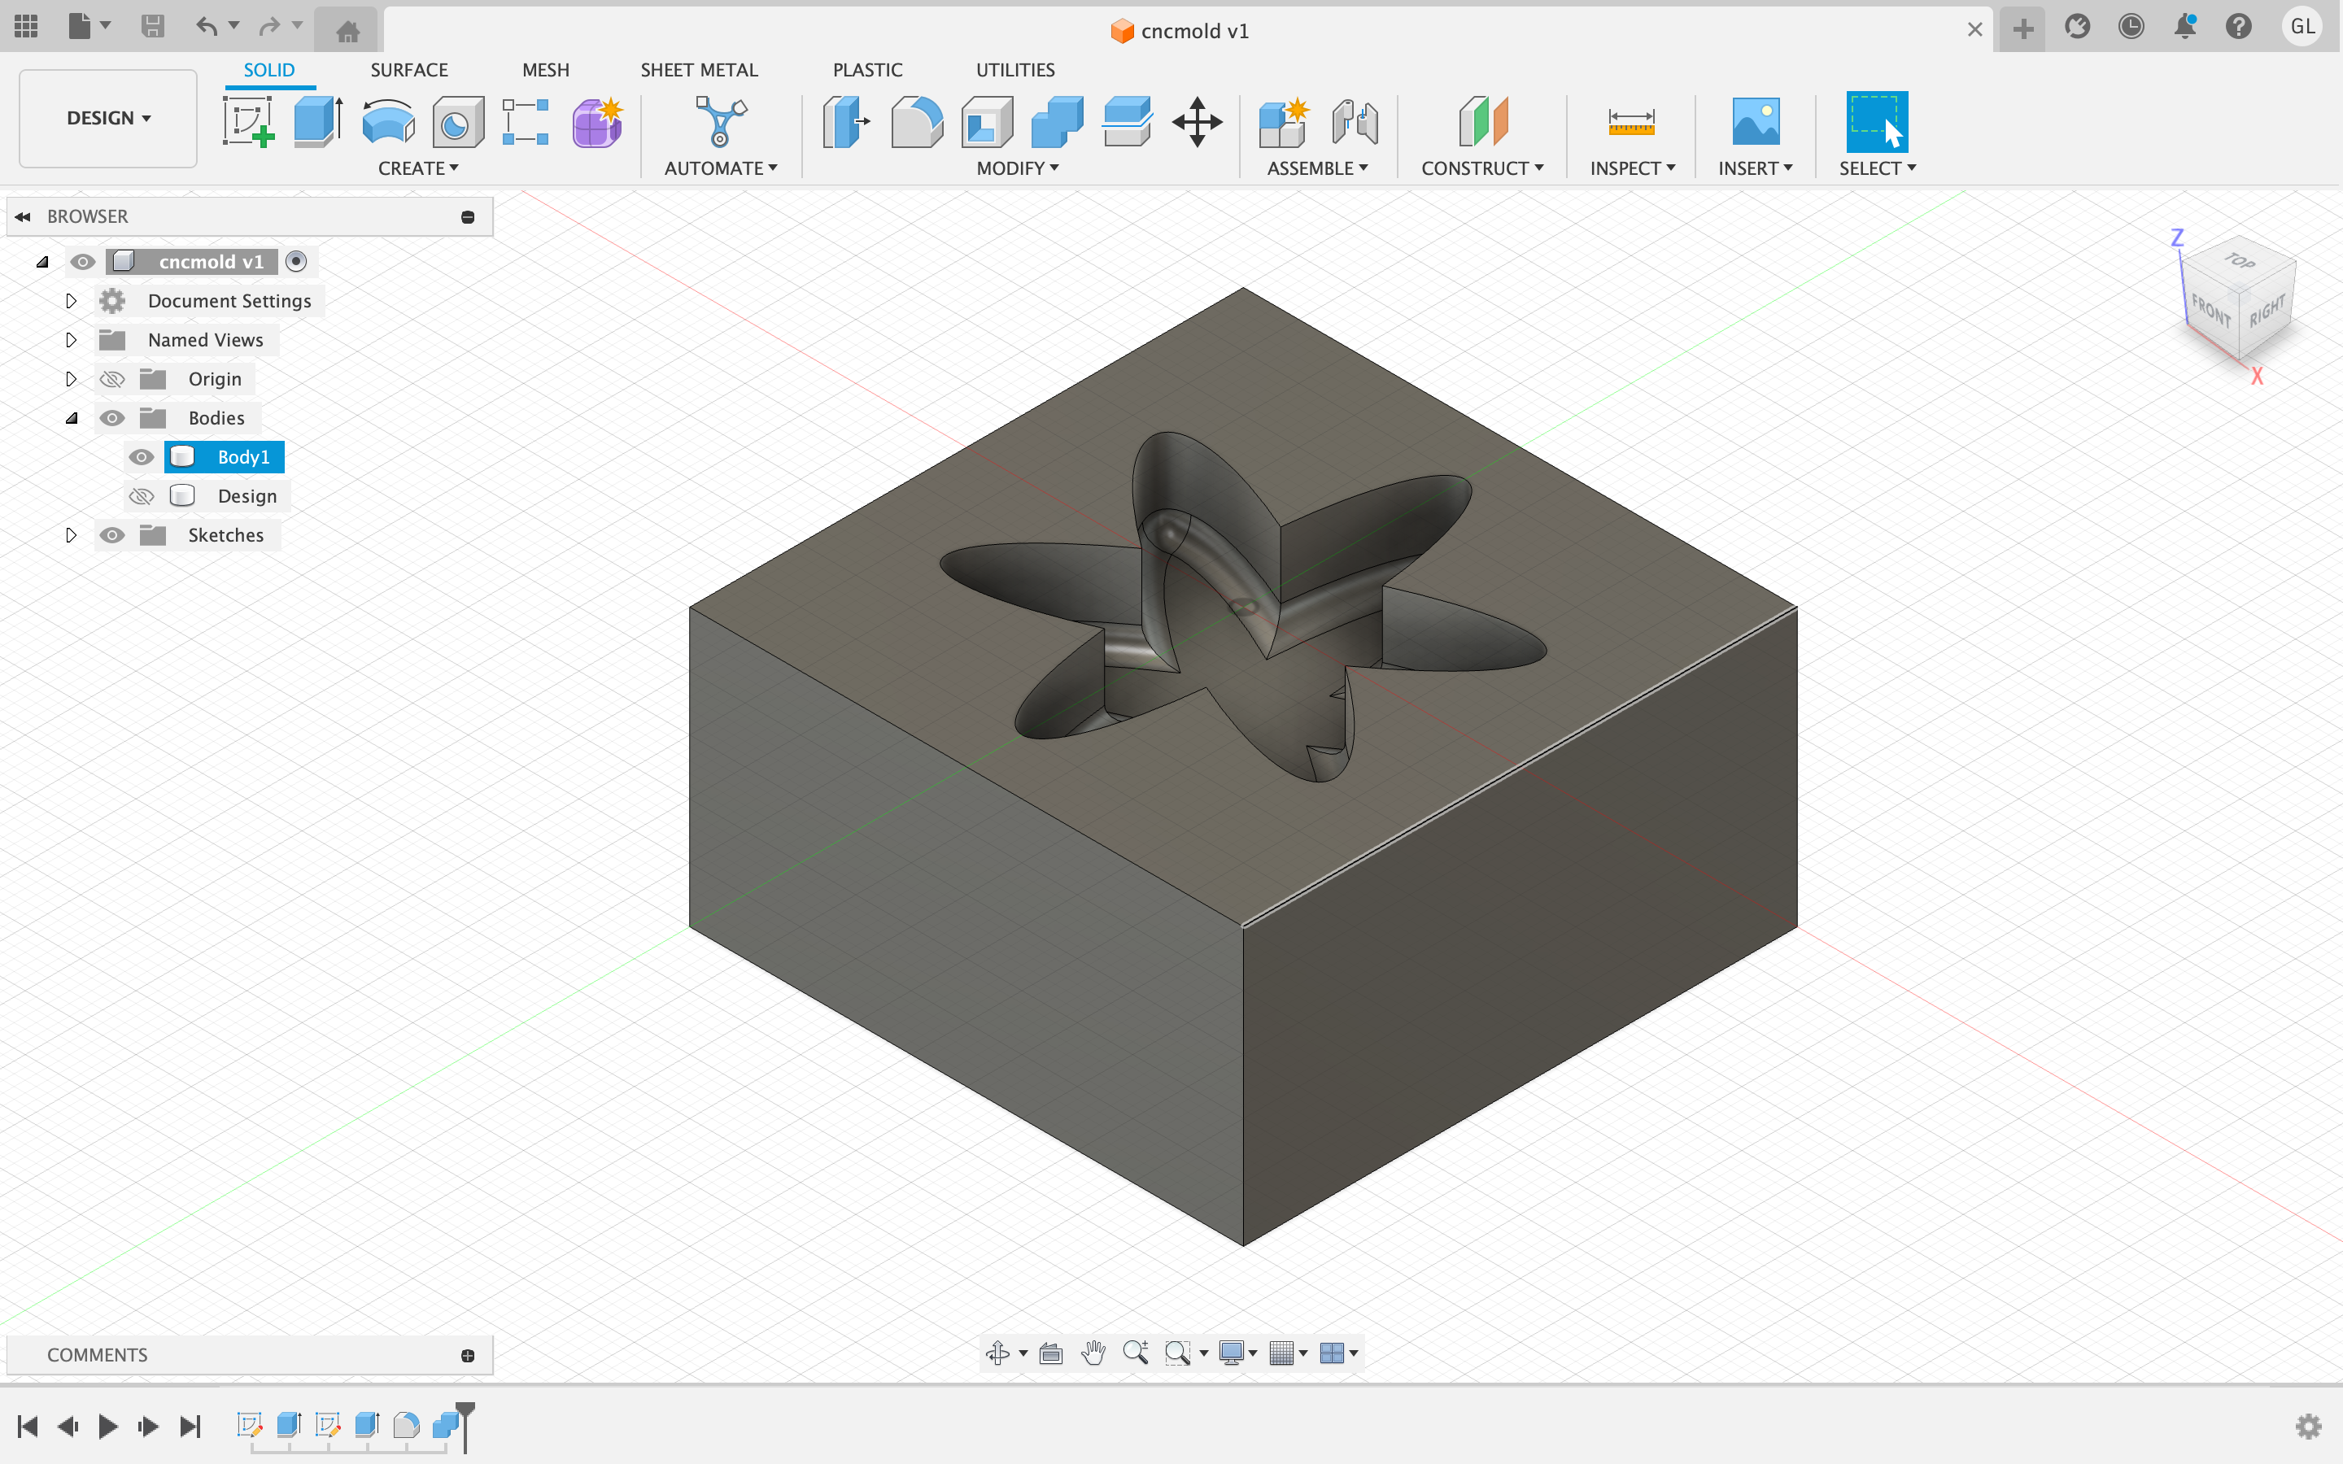The width and height of the screenshot is (2343, 1464).
Task: Hide Body1 using its eye icon
Action: [x=142, y=457]
